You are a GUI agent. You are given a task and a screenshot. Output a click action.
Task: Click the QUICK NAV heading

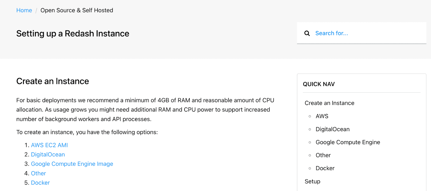(319, 84)
